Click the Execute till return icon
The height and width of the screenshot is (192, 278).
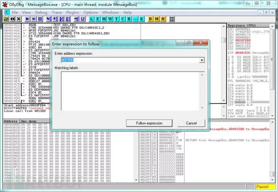pos(77,19)
